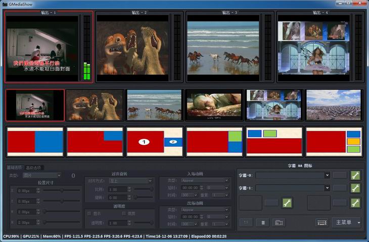Click CPU:99% status bar text

(11, 236)
